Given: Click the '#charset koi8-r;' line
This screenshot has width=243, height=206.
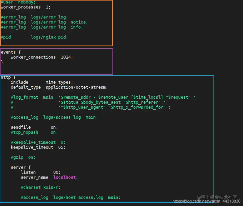Looking at the screenshot, I should click(40, 187).
